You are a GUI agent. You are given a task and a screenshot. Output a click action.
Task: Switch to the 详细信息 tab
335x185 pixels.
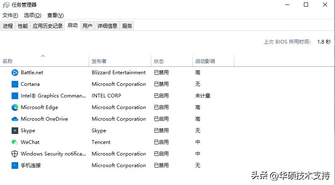[107, 26]
